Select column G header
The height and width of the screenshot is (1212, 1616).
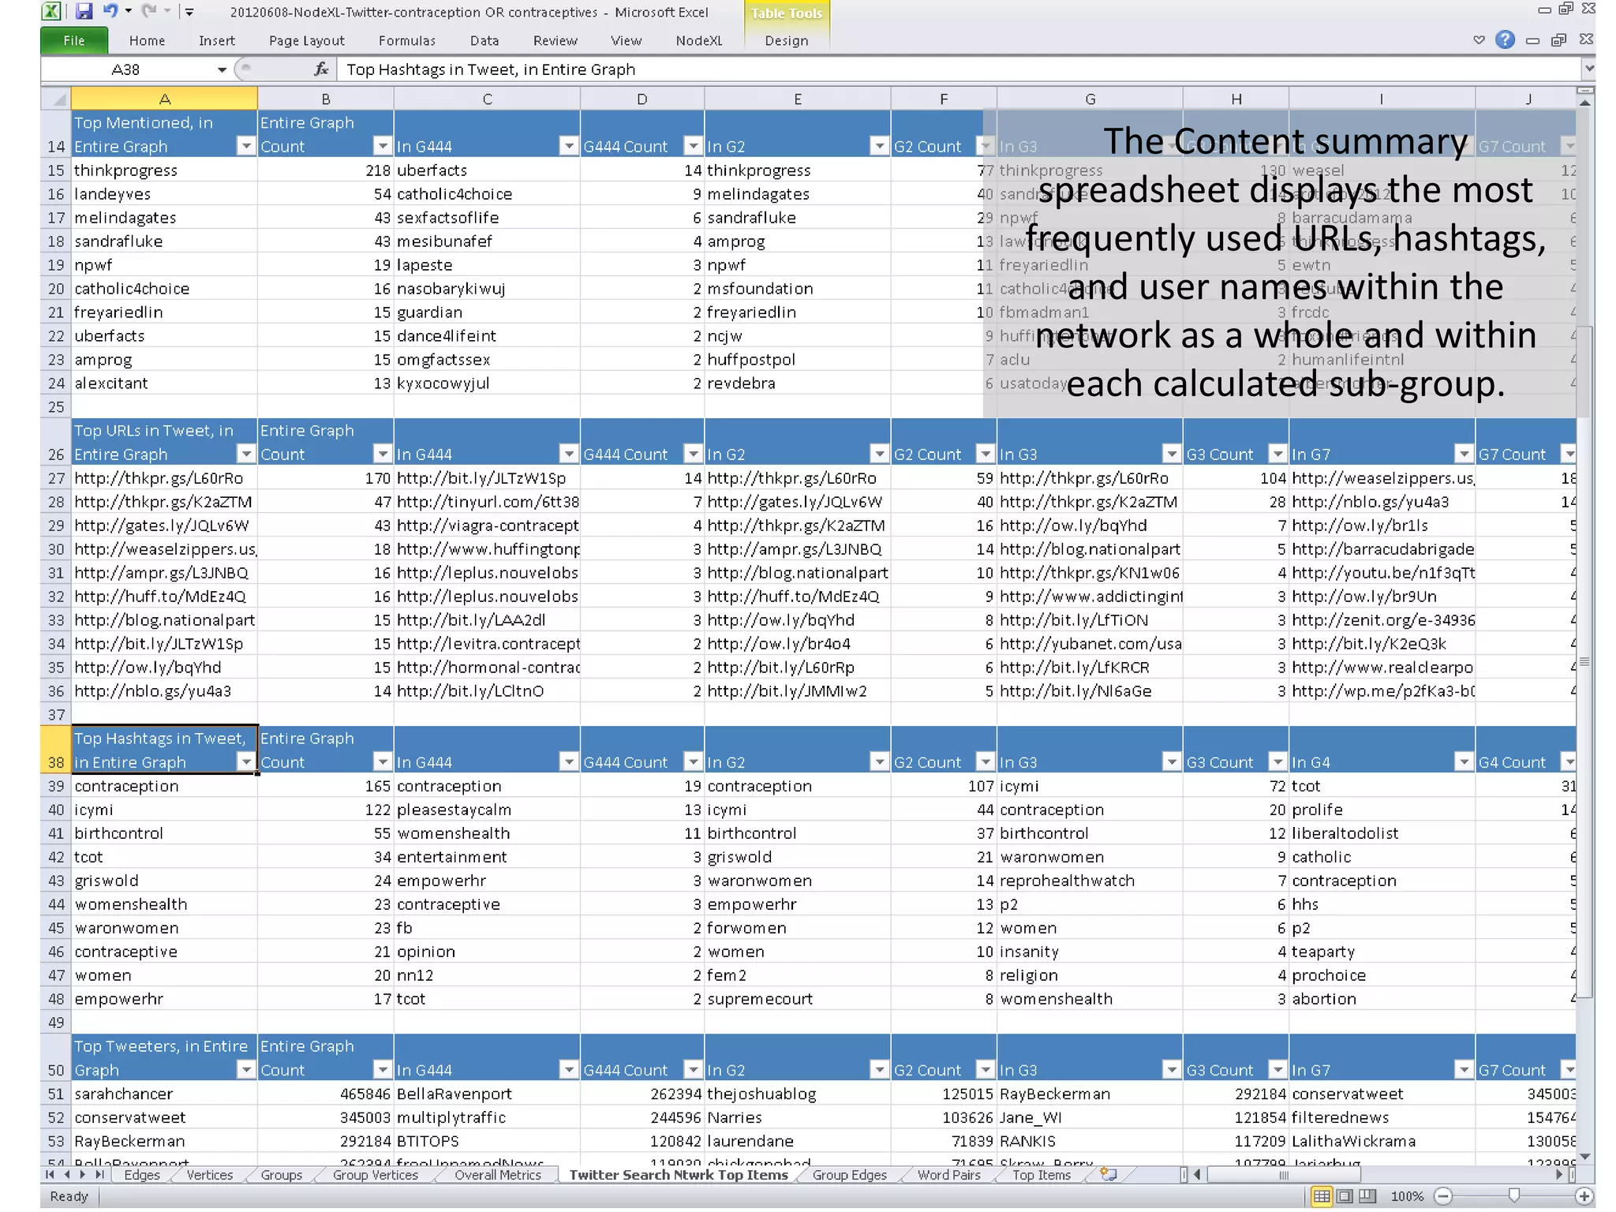(1090, 99)
